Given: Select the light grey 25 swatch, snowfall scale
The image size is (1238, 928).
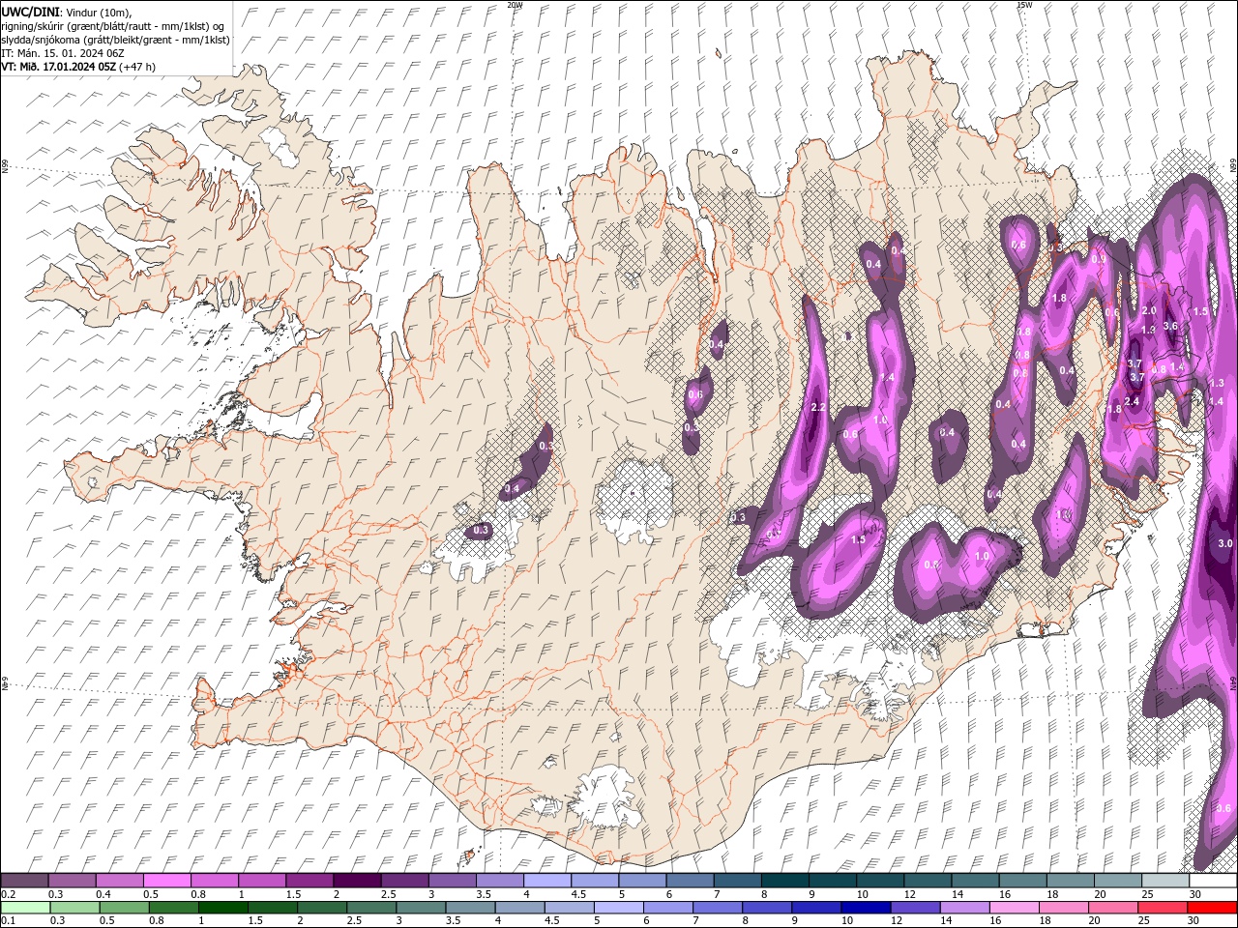Looking at the screenshot, I should pos(1164,881).
